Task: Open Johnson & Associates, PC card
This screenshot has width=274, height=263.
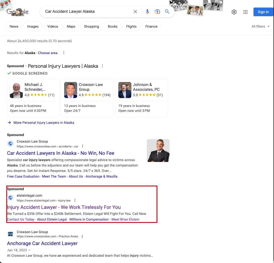Action: (141, 98)
